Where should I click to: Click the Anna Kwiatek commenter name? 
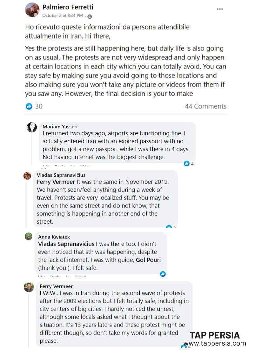pos(54,237)
